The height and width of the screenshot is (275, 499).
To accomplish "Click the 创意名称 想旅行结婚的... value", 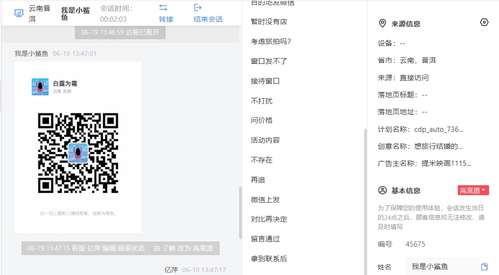I will click(438, 146).
